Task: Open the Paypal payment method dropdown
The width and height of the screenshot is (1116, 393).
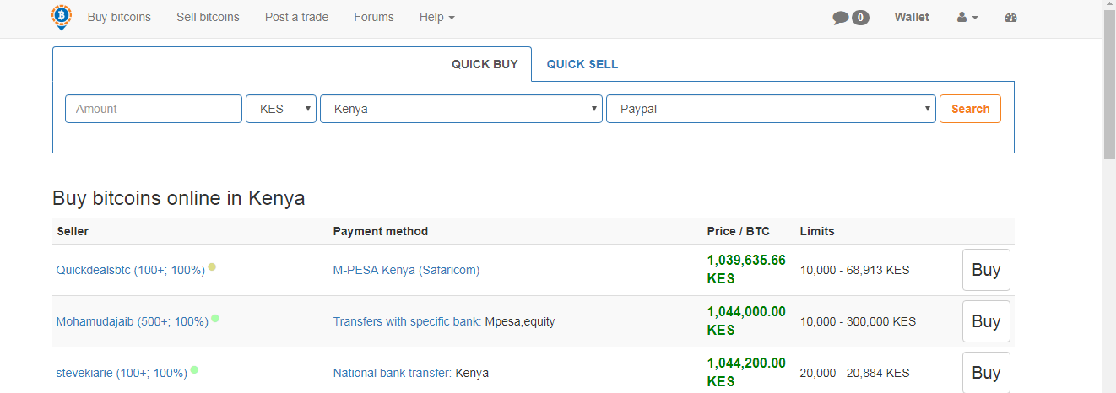Action: 771,109
